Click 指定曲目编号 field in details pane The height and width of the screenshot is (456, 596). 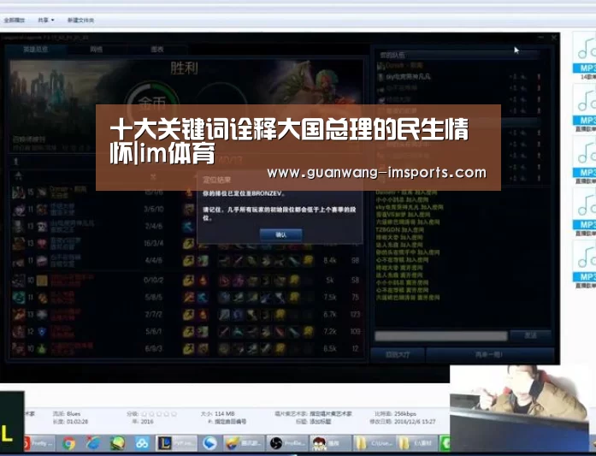coord(230,422)
